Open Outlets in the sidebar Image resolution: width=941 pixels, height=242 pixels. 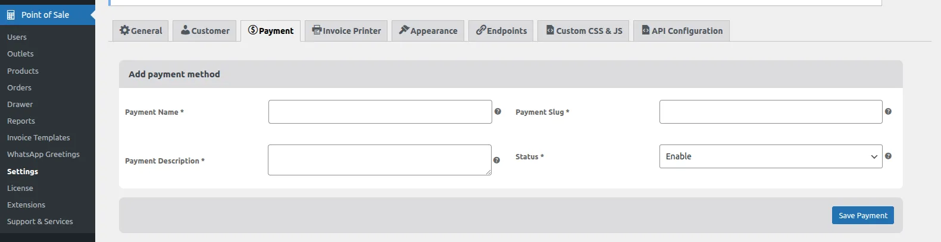tap(20, 54)
